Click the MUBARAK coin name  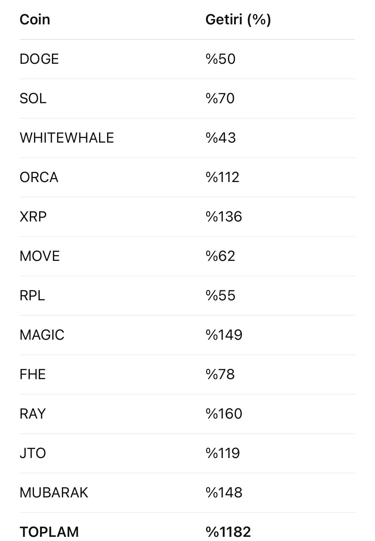click(x=54, y=493)
